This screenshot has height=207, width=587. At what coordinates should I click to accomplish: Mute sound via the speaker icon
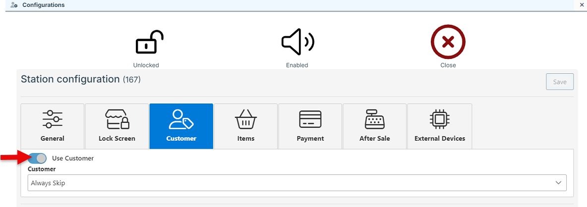pos(297,43)
